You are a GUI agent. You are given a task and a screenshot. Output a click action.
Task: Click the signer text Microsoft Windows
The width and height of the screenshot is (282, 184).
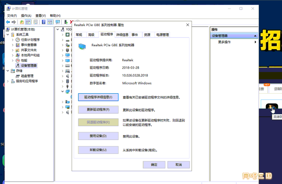[137, 83]
